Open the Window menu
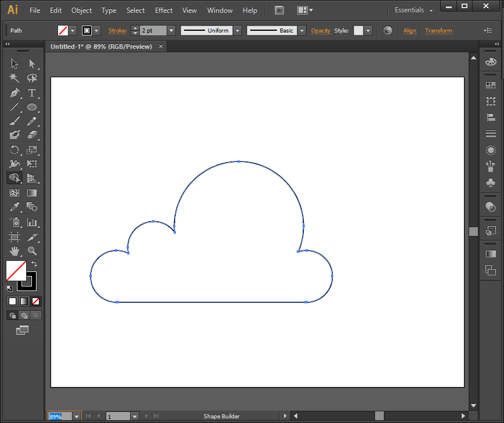This screenshot has height=423, width=504. coord(220,10)
